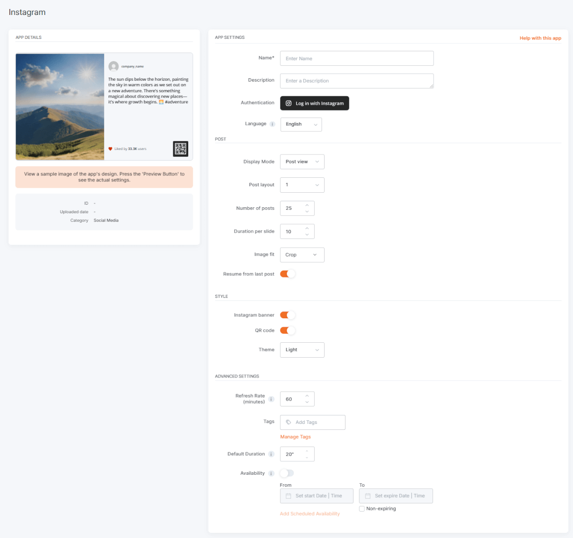The height and width of the screenshot is (538, 573).
Task: Click the tag icon inside the Add Tags field
Action: [x=288, y=422]
